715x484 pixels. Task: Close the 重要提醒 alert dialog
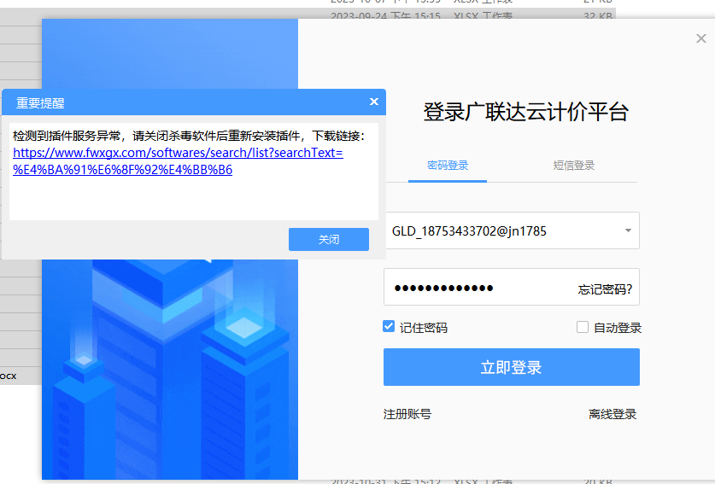374,102
